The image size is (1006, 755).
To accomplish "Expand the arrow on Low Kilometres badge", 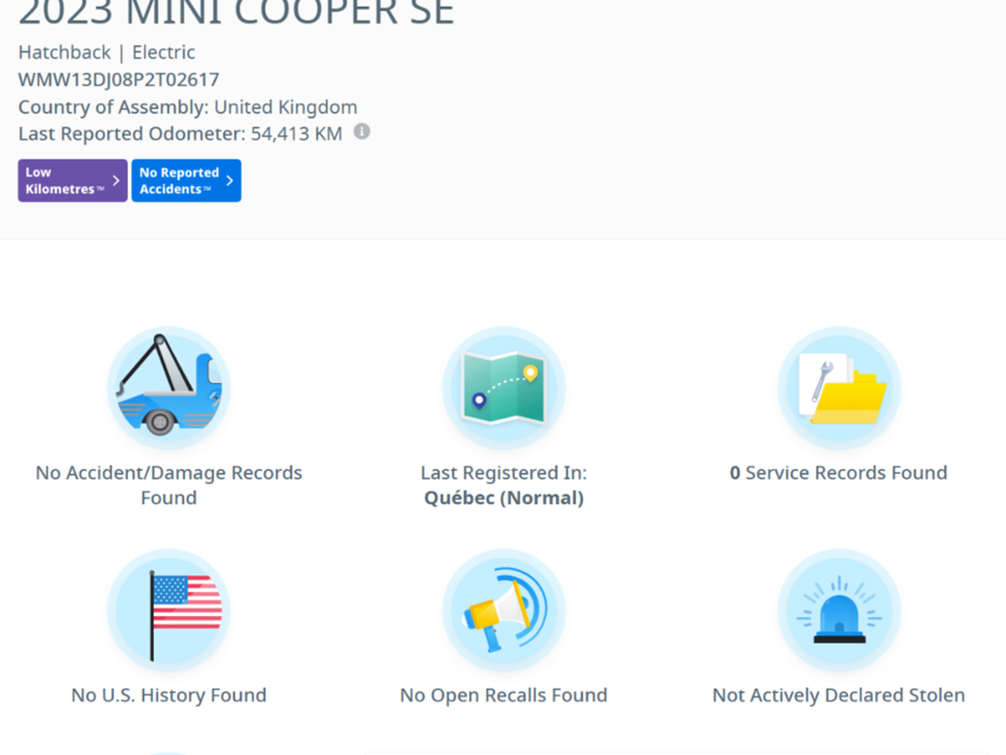I will coord(116,181).
